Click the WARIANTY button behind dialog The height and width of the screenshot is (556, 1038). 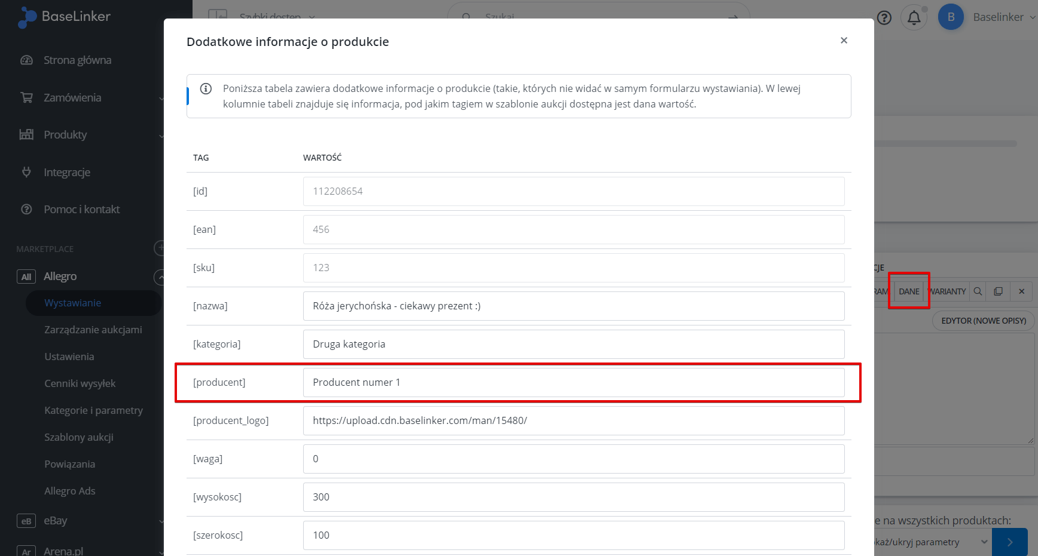(x=947, y=291)
